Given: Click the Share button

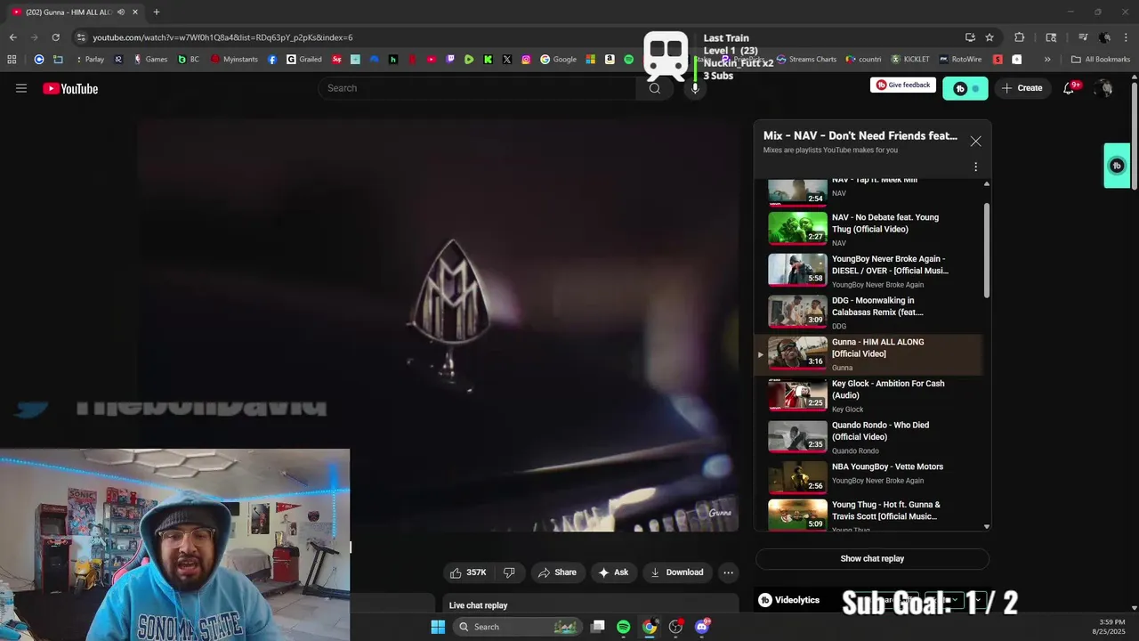Looking at the screenshot, I should (557, 572).
